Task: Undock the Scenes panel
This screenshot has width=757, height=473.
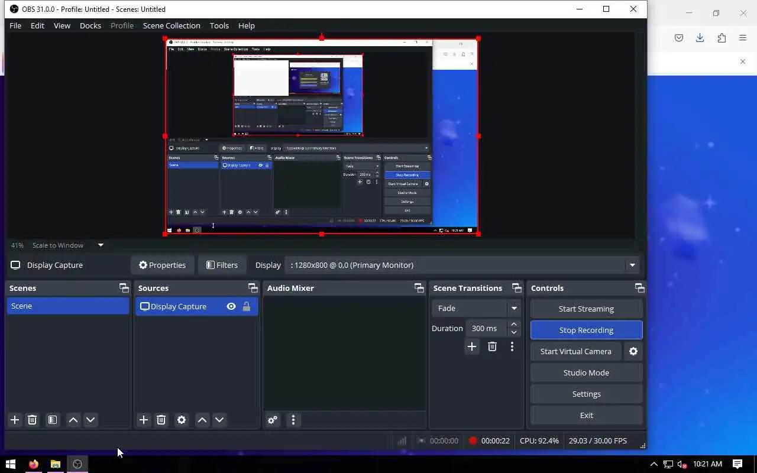Action: [124, 288]
